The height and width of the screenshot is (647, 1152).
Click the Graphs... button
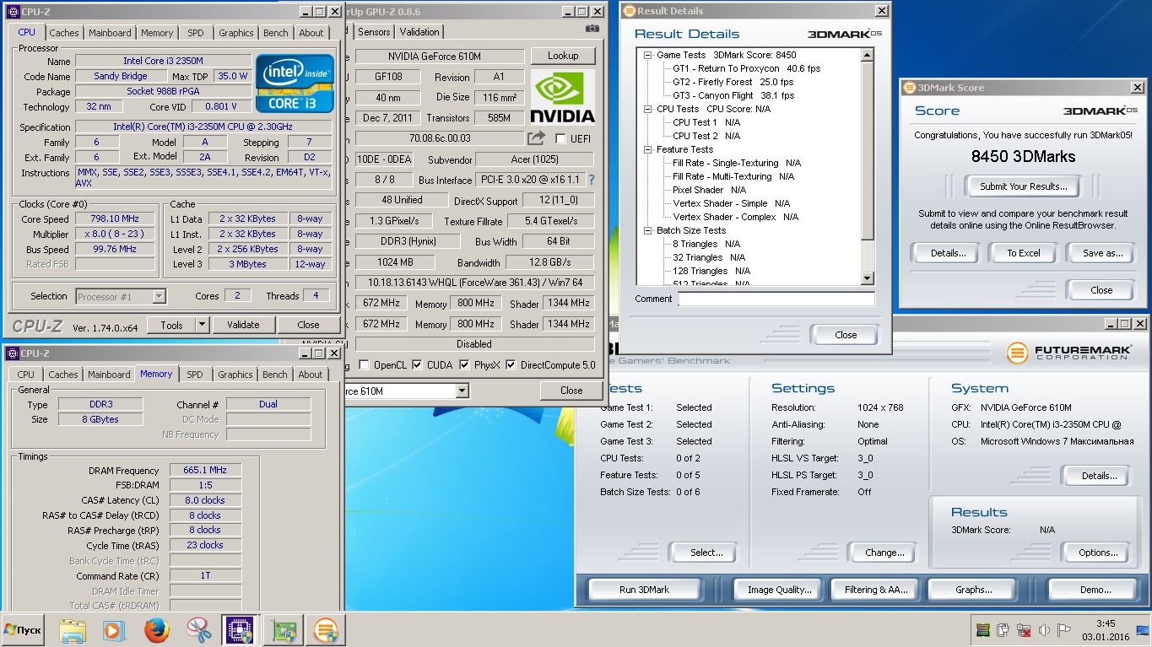973,590
